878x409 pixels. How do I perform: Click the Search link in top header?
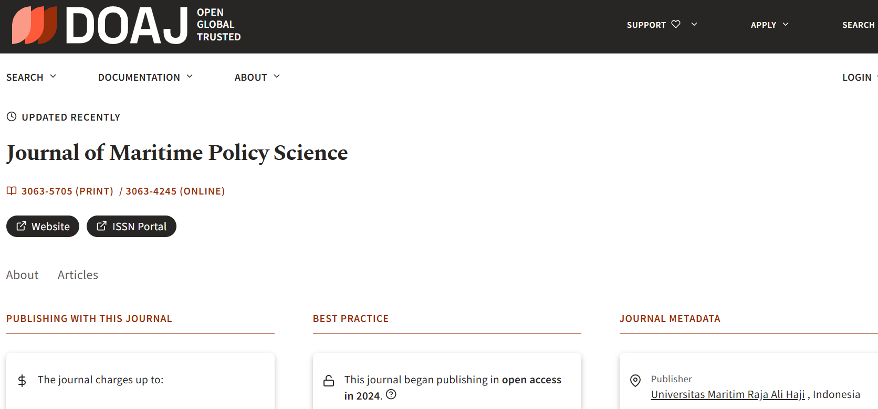858,25
